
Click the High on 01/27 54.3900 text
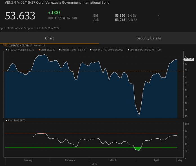click(x=108, y=50)
